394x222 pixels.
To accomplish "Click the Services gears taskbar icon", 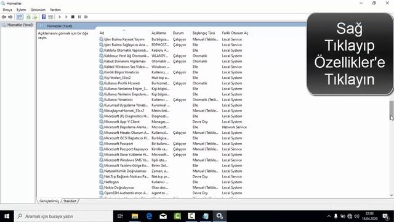I will (x=220, y=216).
